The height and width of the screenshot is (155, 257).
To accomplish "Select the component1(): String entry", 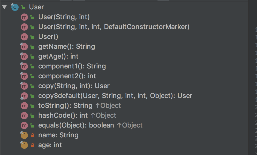I will 72,66.
